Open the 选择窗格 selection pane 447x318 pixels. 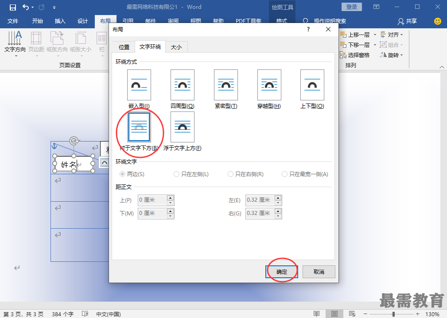[x=355, y=55]
